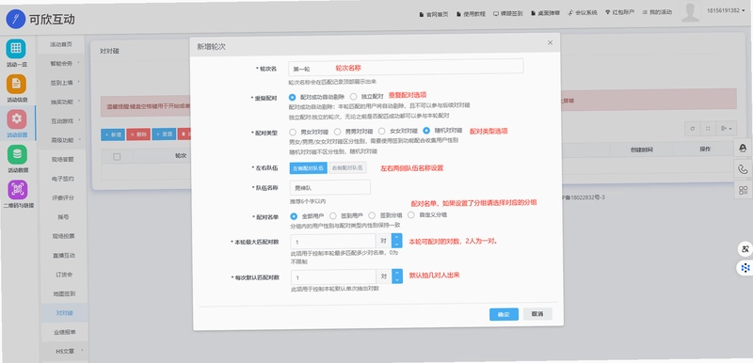
Task: Collapse 高级功能 submenu
Action: click(x=64, y=140)
